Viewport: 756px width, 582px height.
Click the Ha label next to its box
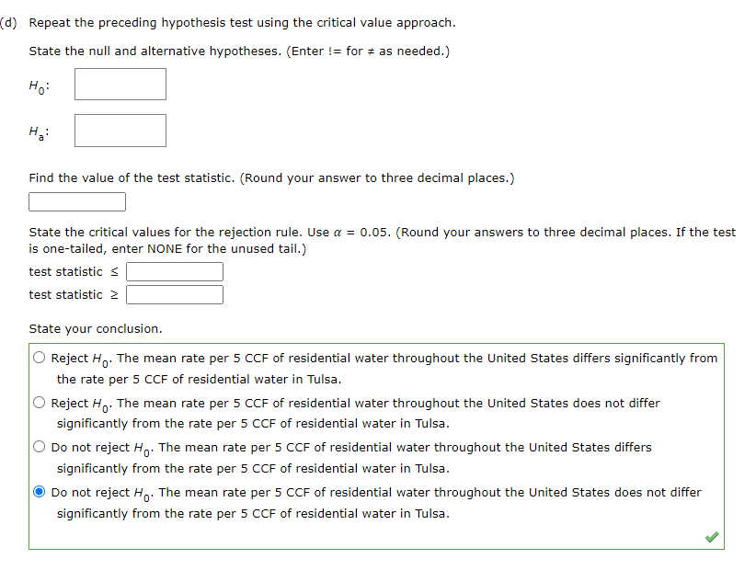[36, 131]
